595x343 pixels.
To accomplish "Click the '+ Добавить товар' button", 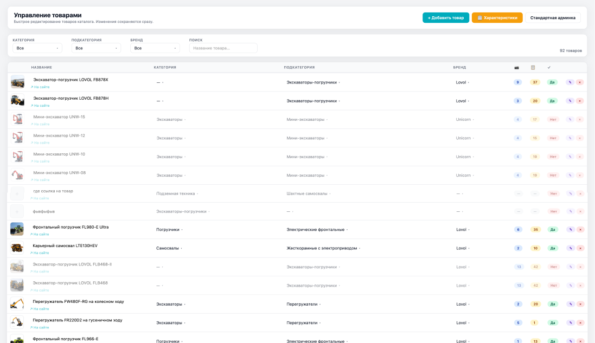I will point(446,18).
